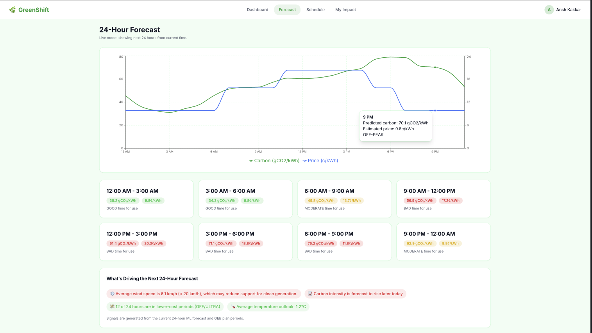The width and height of the screenshot is (592, 333).
Task: Click the green Carbon legend marker icon
Action: (x=251, y=161)
